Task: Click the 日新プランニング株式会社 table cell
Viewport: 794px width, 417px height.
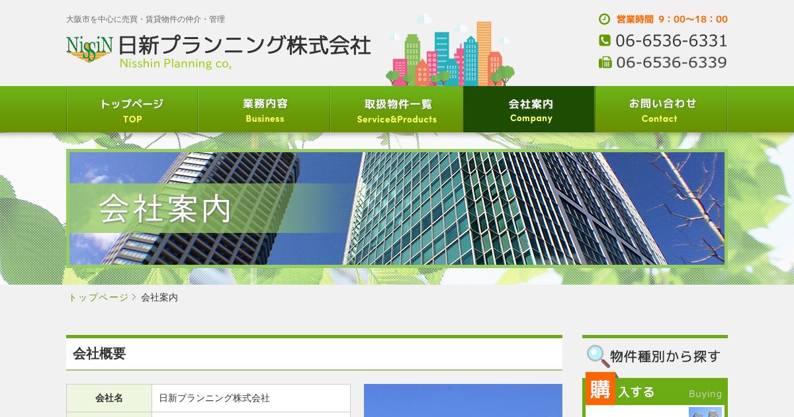Action: 251,398
